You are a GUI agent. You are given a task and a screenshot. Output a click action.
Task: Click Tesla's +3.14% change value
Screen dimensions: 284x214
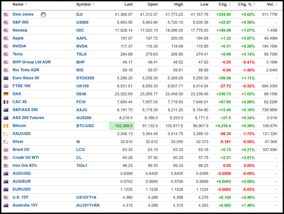pos(248,54)
